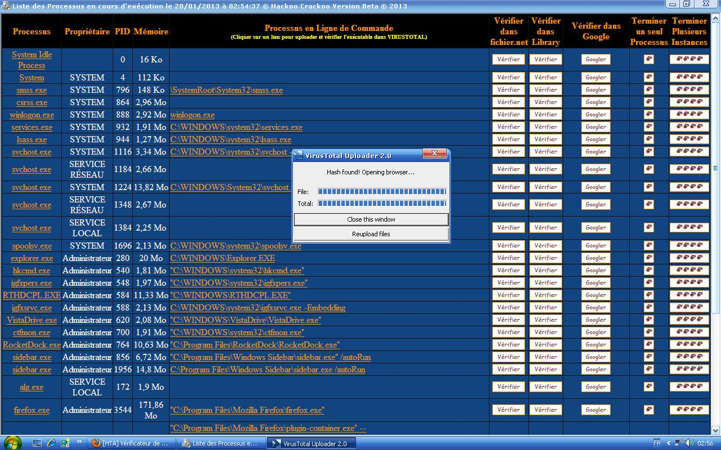Screen dimensions: 721x450
Task: Open Internet Explorer from quick launch
Action: coord(52,443)
